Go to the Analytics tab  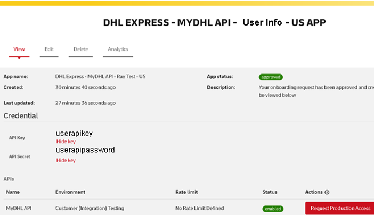point(118,49)
